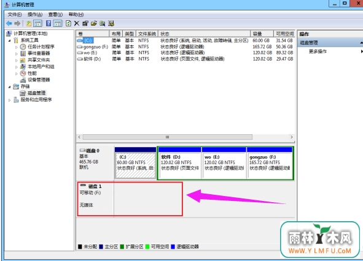
Task: Click the Forward arrow toolbar icon
Action: 17,23
